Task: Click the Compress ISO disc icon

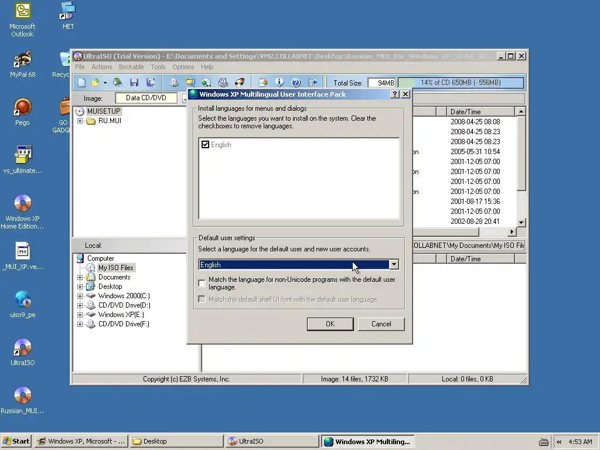Action: click(190, 82)
